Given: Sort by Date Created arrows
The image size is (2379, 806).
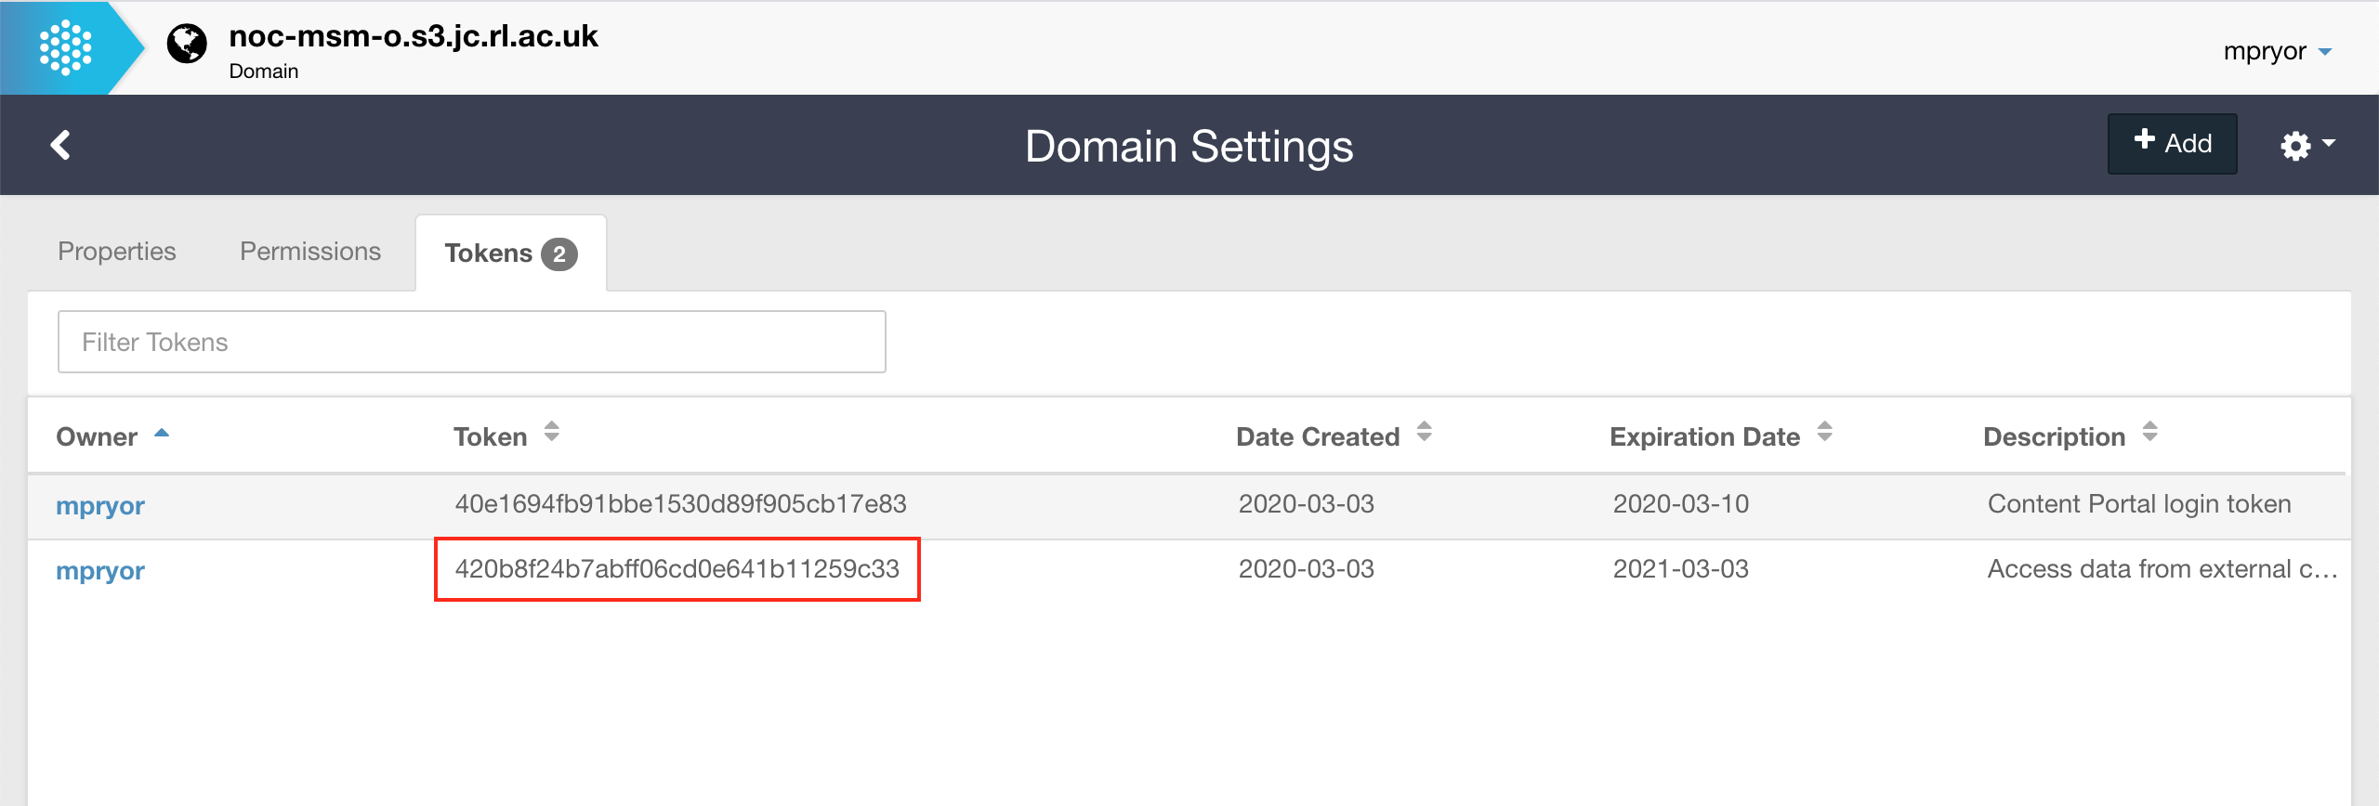Looking at the screenshot, I should (1424, 432).
